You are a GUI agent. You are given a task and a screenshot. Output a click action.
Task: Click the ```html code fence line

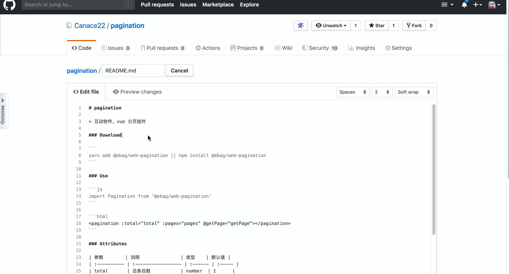[x=98, y=217]
